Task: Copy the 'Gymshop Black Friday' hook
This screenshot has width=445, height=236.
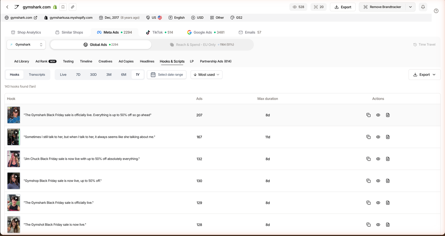Action: (x=369, y=181)
